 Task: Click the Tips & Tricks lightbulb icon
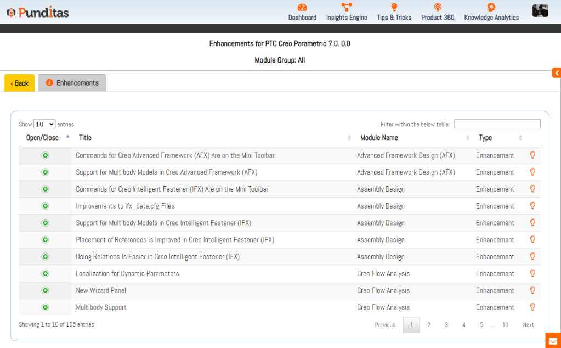tap(394, 8)
